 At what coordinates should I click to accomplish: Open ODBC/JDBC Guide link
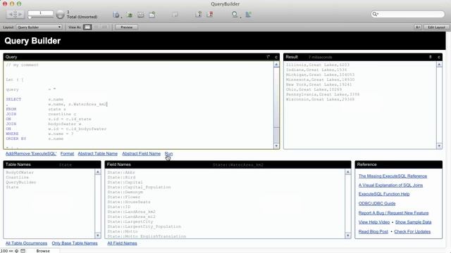coord(377,203)
